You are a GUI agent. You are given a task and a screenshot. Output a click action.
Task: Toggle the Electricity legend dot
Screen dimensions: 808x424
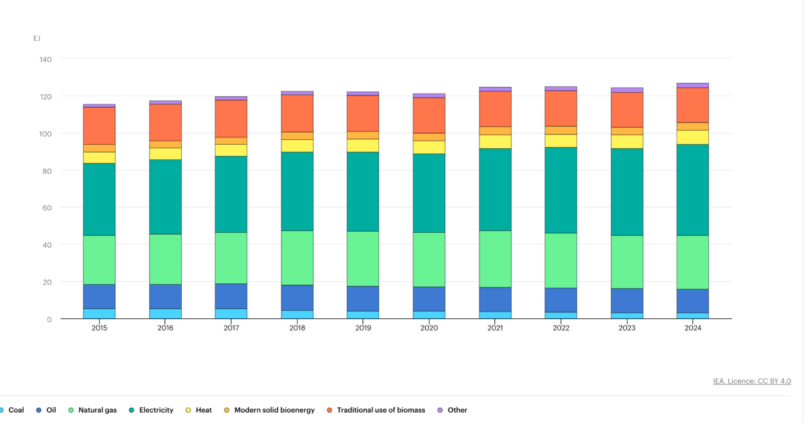[131, 410]
